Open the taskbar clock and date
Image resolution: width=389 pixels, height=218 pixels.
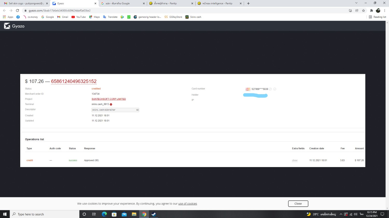point(372,214)
